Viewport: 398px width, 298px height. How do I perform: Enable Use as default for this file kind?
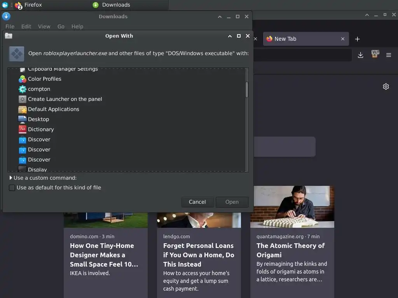coord(12,188)
